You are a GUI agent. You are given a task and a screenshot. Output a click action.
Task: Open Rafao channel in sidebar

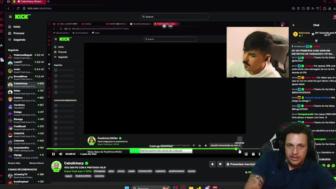tap(26, 92)
